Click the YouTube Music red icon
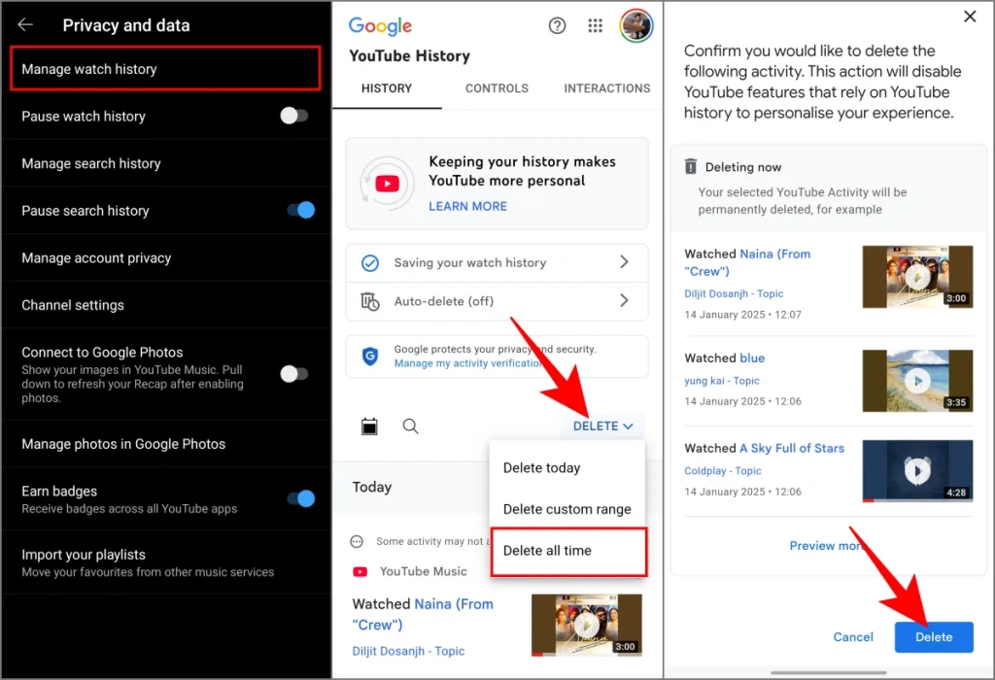This screenshot has width=995, height=680. pos(360,571)
